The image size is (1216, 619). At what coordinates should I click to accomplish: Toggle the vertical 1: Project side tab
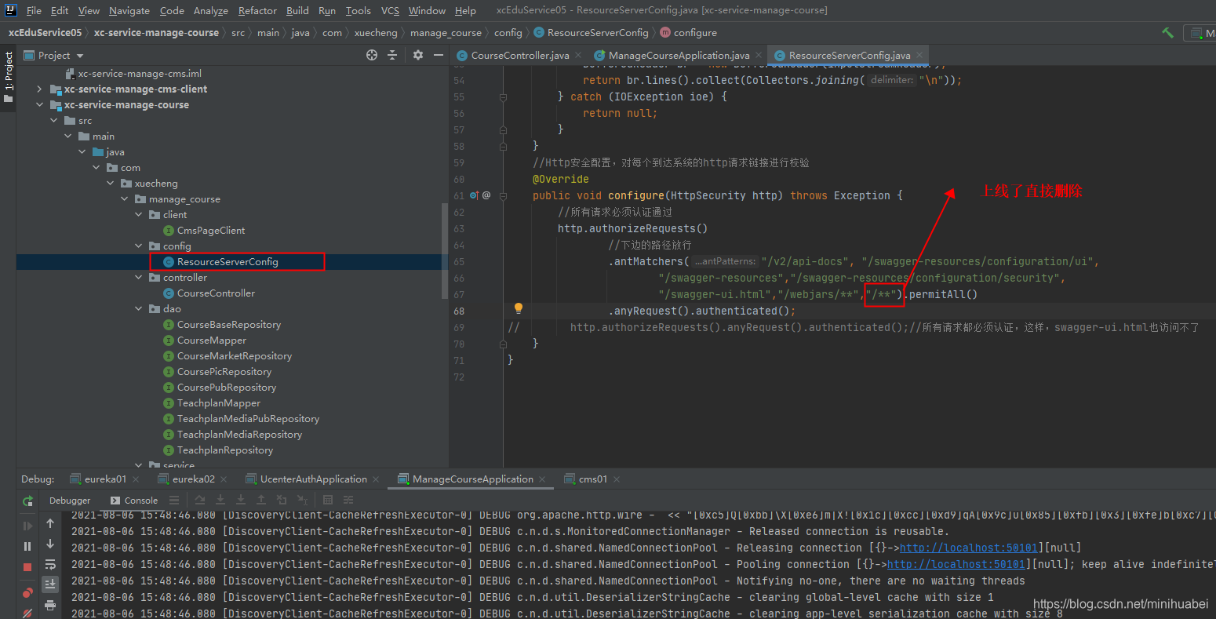click(9, 78)
